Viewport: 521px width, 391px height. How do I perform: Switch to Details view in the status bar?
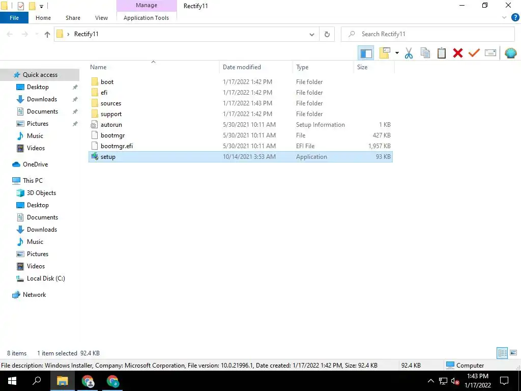coord(502,353)
